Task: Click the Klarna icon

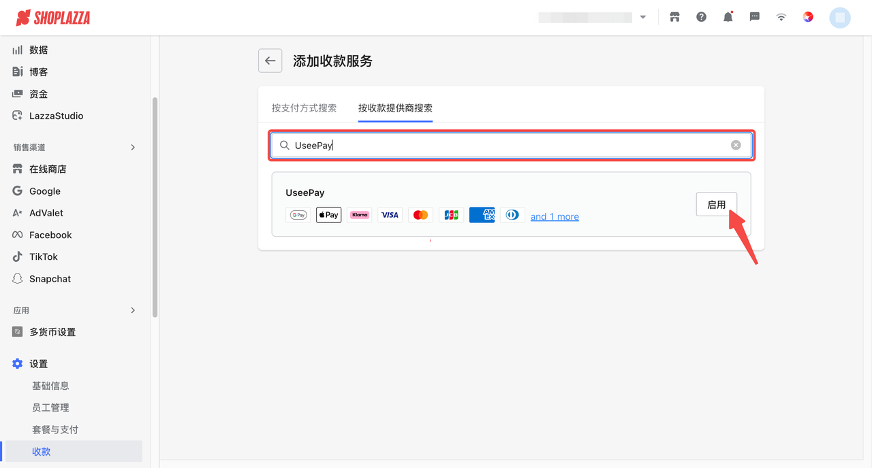Action: (359, 215)
